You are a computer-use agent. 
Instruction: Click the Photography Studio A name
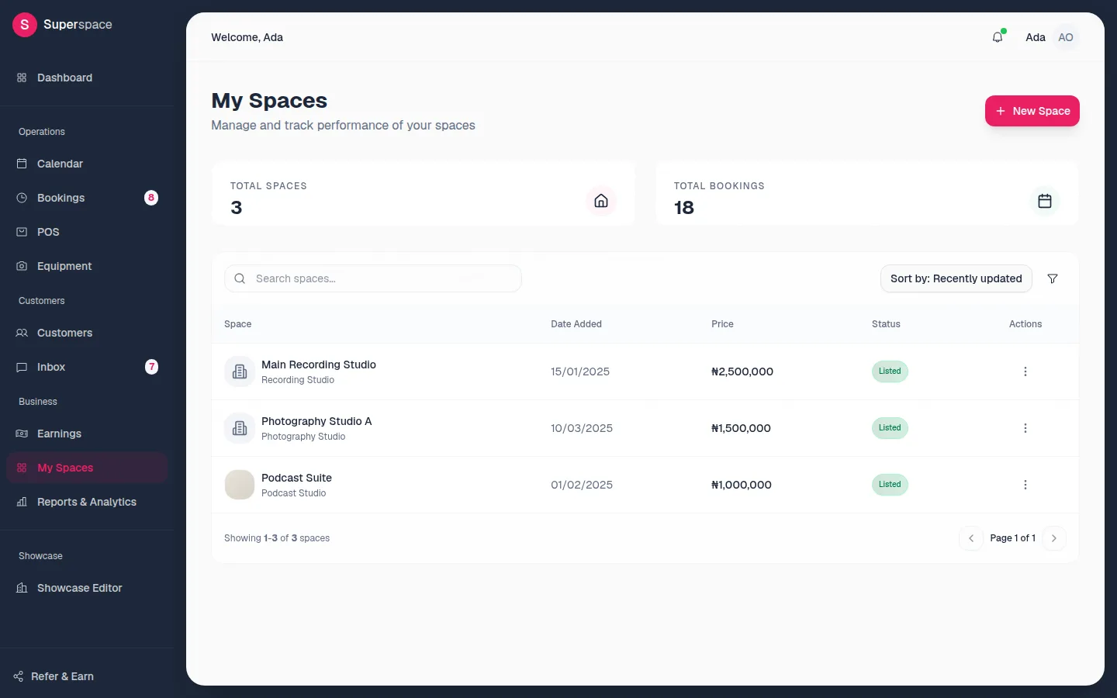pos(316,421)
